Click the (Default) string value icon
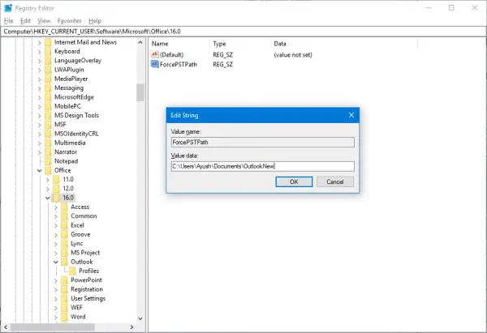The height and width of the screenshot is (333, 487). [155, 54]
